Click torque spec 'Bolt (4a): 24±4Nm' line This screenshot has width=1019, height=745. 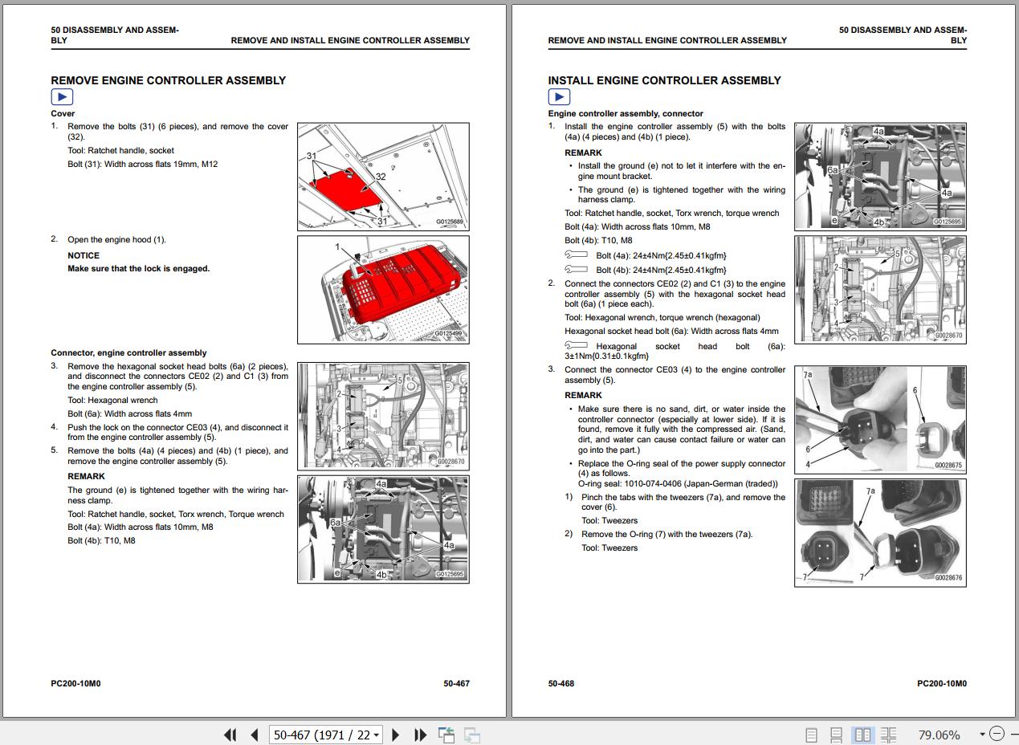(x=646, y=255)
